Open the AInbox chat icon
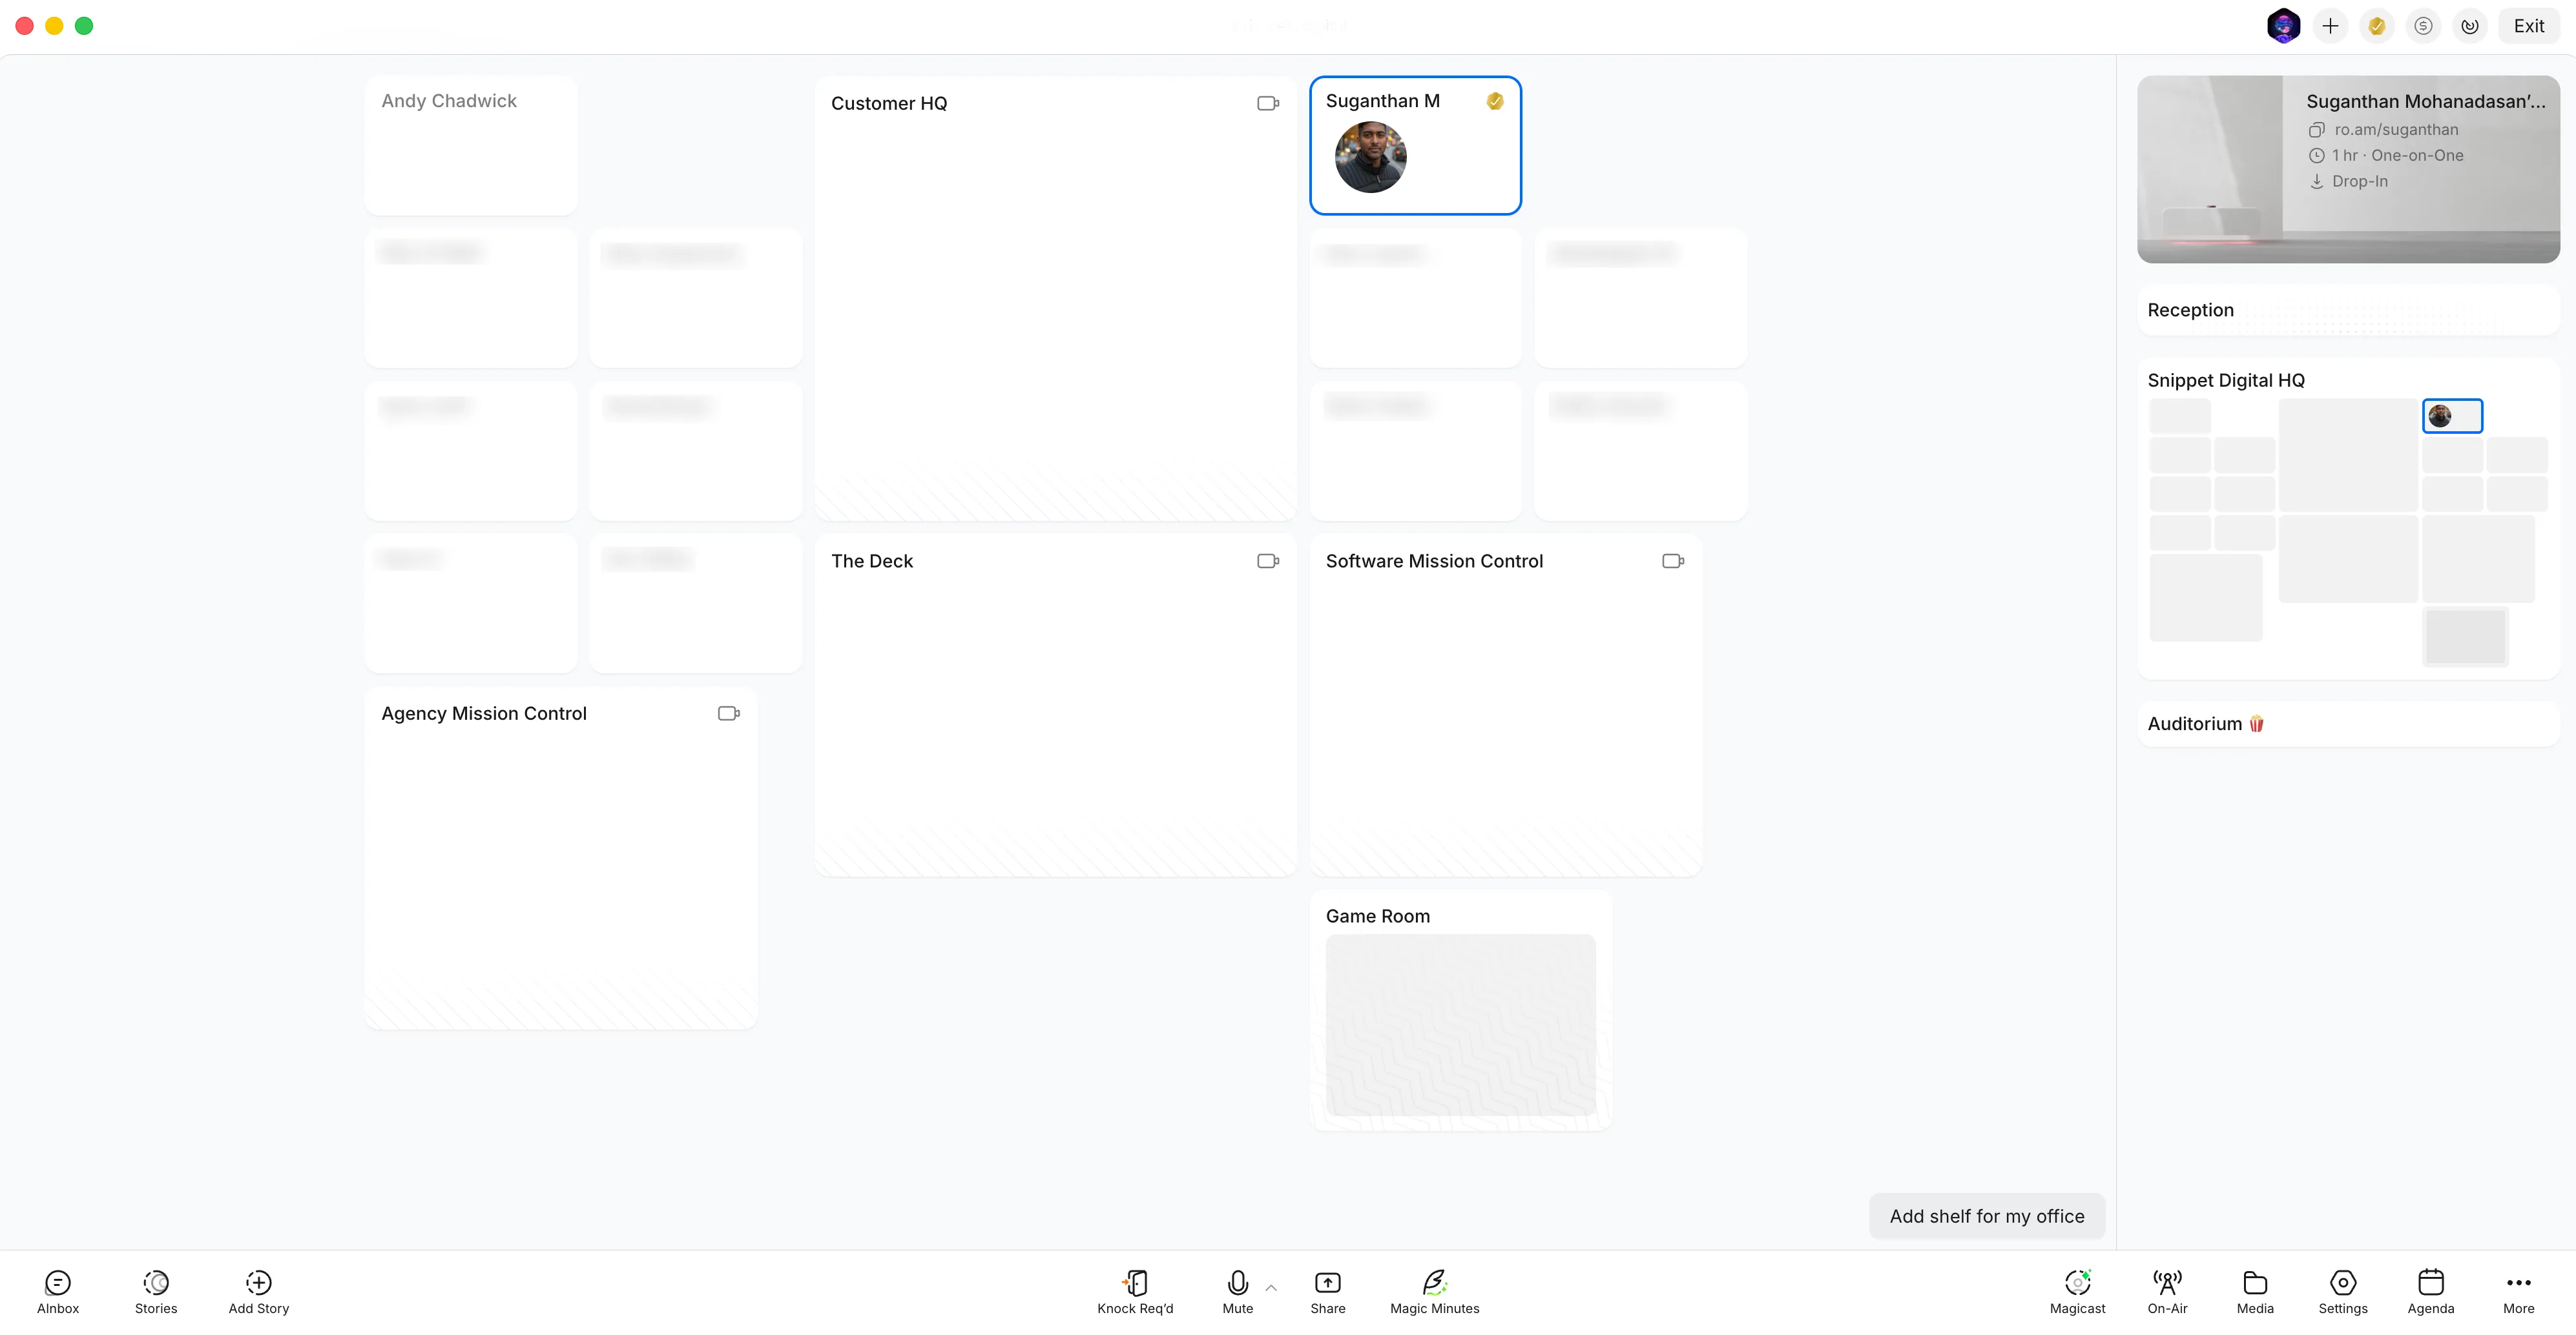The width and height of the screenshot is (2576, 1335). pyautogui.click(x=58, y=1282)
